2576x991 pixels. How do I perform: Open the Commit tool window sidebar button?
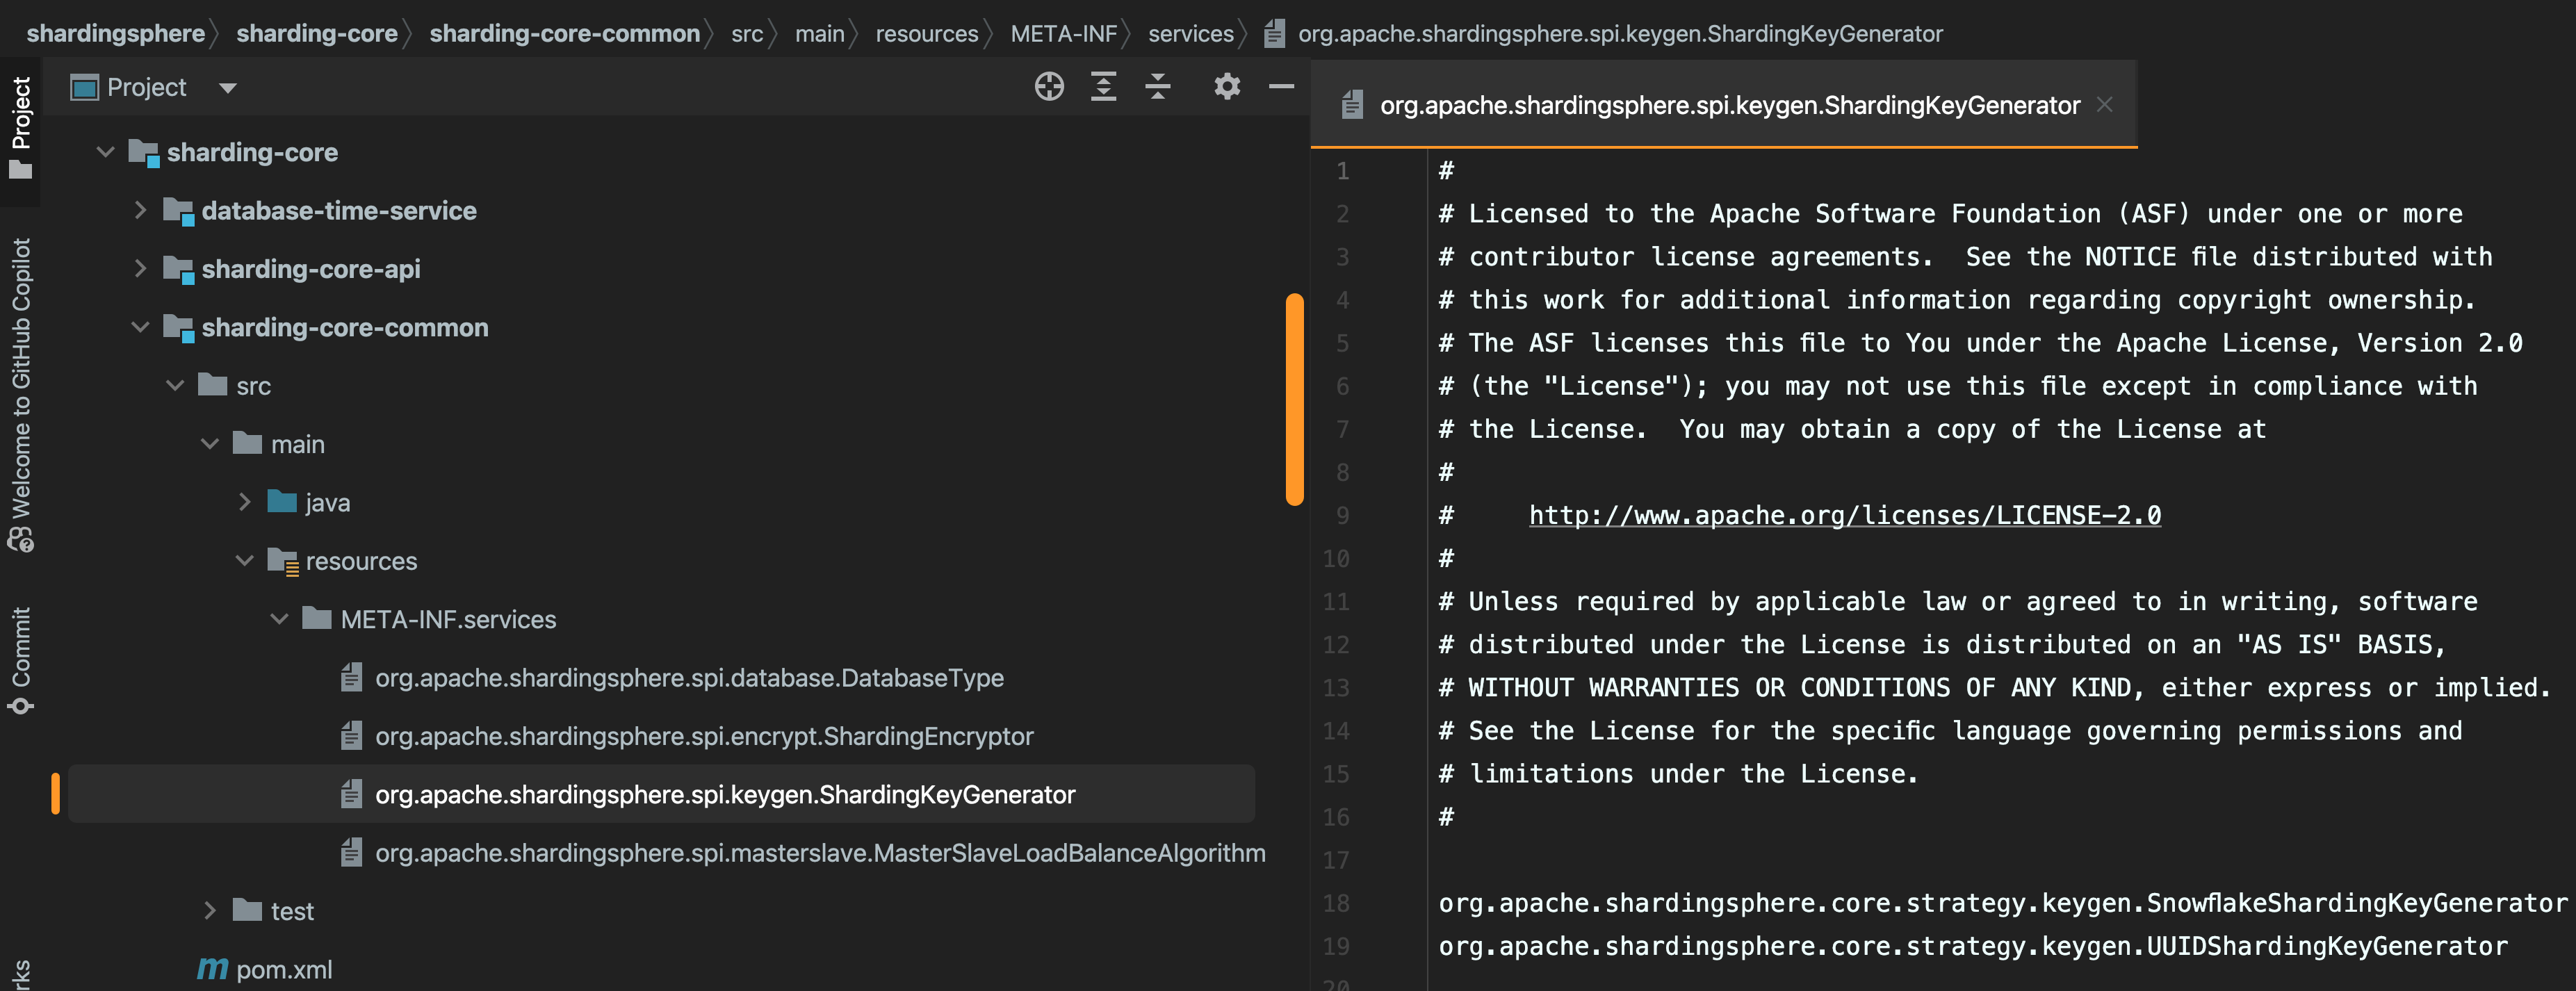coord(21,659)
